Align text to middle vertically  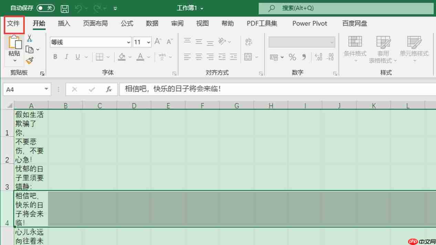pyautogui.click(x=199, y=42)
